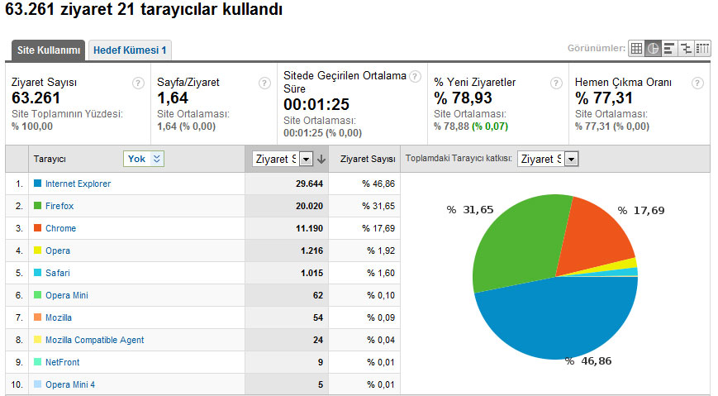The height and width of the screenshot is (396, 718).
Task: Switch to the pivot view icon
Action: click(x=702, y=49)
